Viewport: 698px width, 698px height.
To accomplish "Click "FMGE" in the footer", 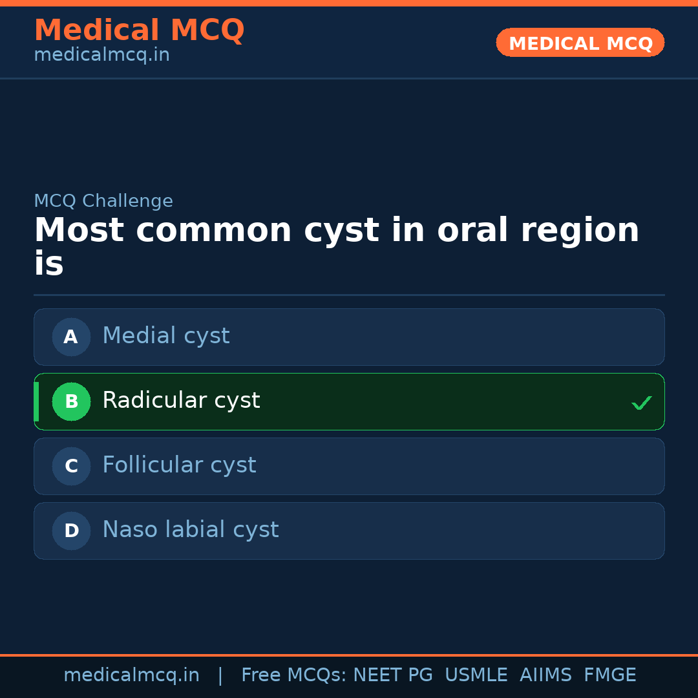I will [609, 675].
